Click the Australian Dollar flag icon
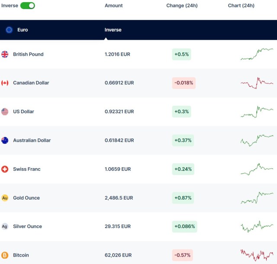Image resolution: width=277 pixels, height=264 pixels. (5, 140)
